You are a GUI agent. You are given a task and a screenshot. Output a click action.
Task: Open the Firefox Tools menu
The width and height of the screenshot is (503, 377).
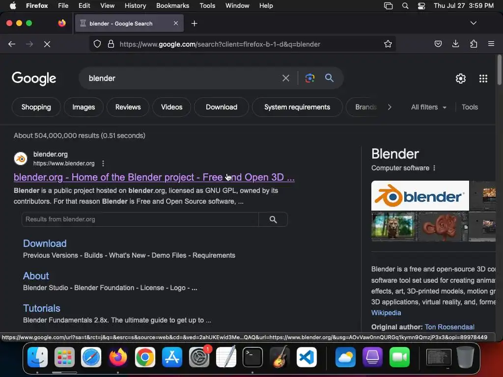(x=207, y=6)
